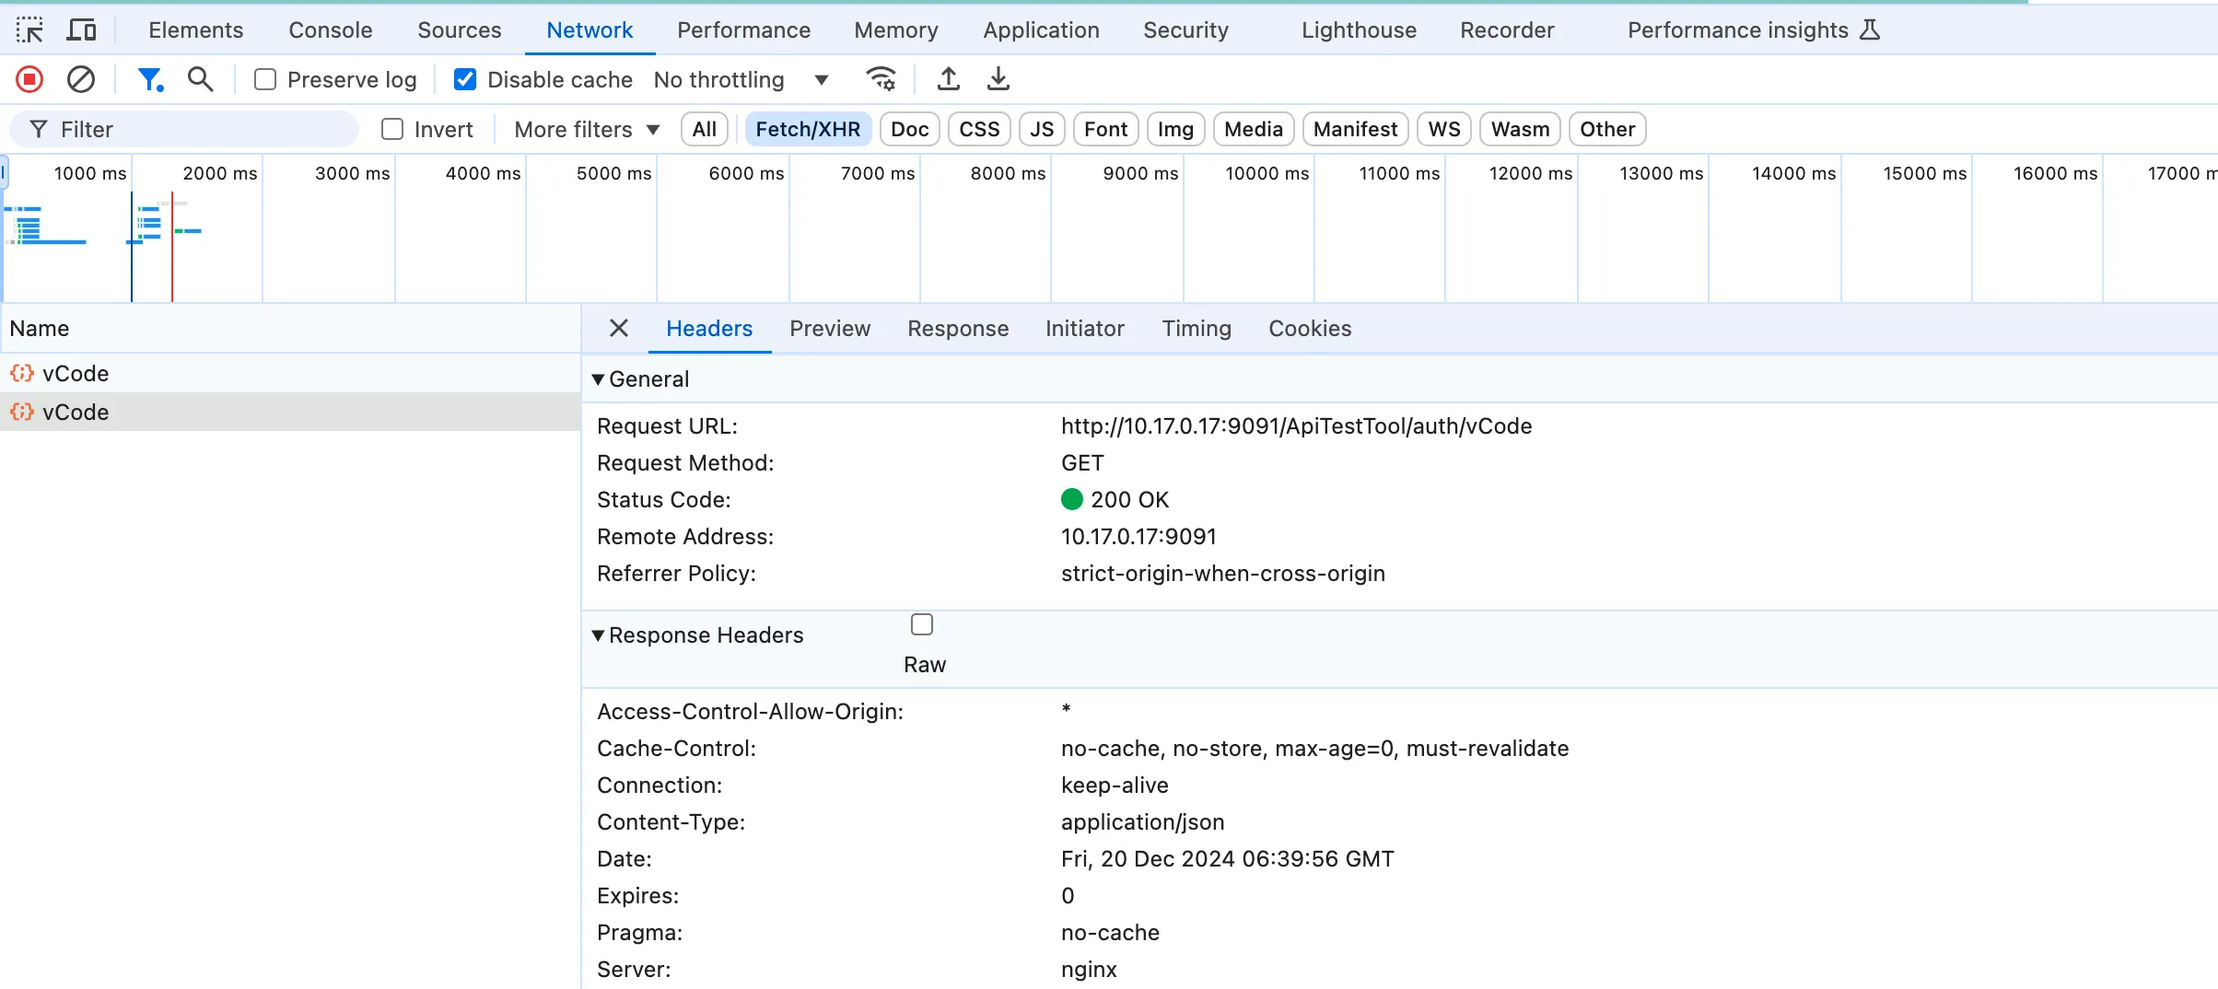The width and height of the screenshot is (2218, 989).
Task: Close the request details pane
Action: click(619, 328)
